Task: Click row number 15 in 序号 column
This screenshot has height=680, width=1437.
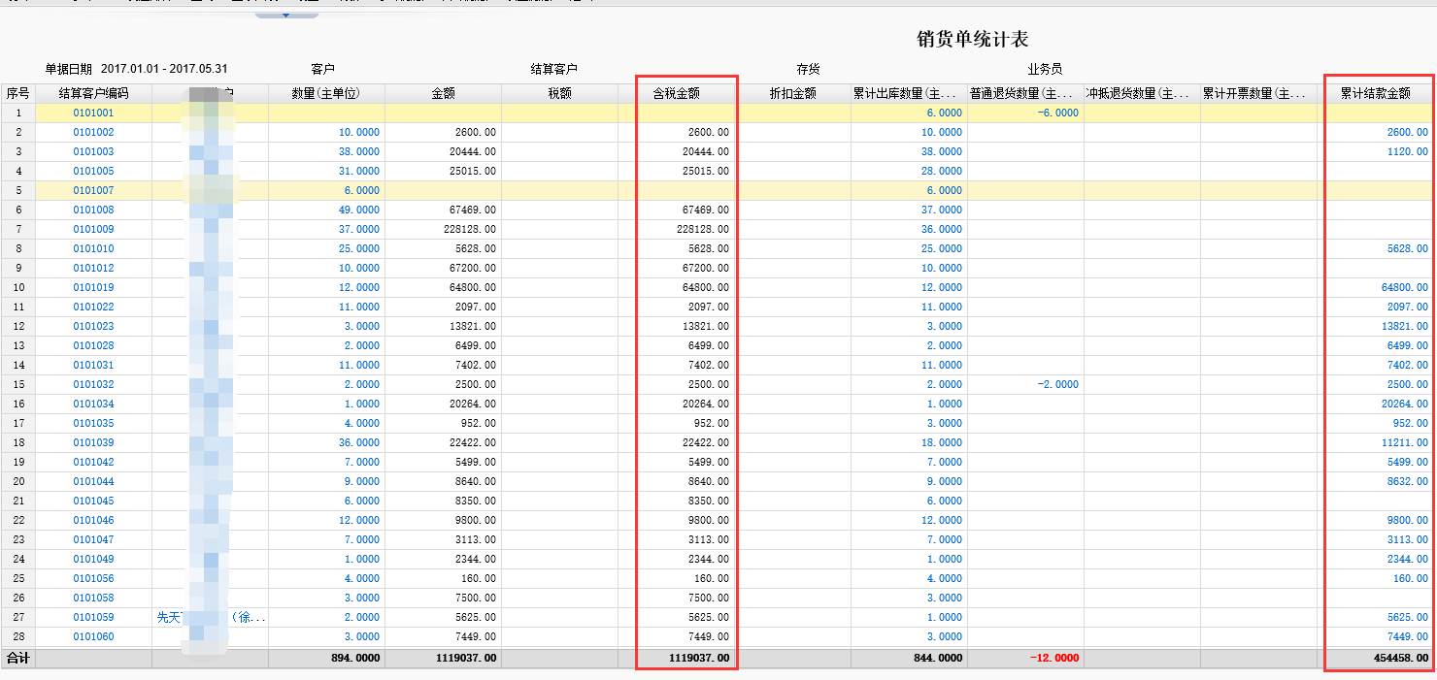Action: (17, 384)
